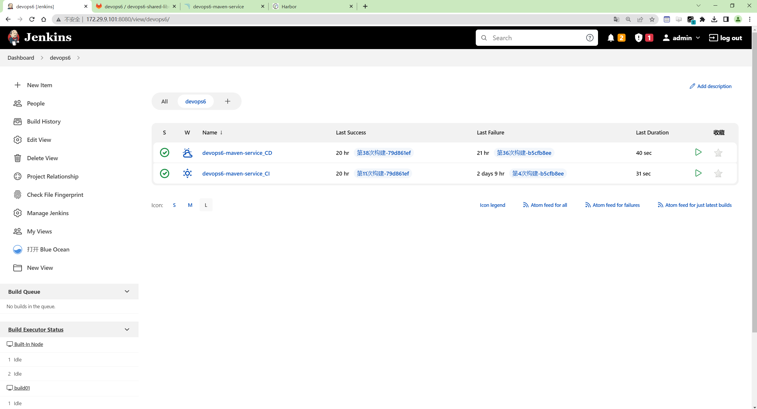Open the Blue Ocean icon

pyautogui.click(x=17, y=249)
